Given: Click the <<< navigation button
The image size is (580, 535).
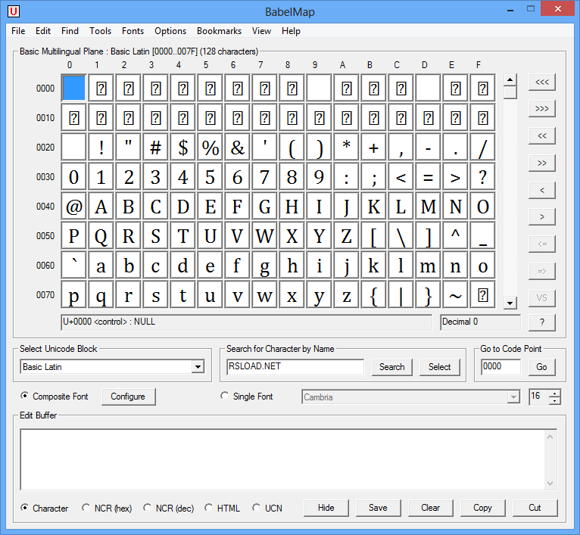Looking at the screenshot, I should [541, 82].
